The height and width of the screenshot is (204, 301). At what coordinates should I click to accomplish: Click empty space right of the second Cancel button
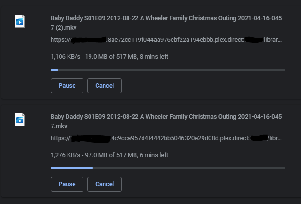coord(202,184)
